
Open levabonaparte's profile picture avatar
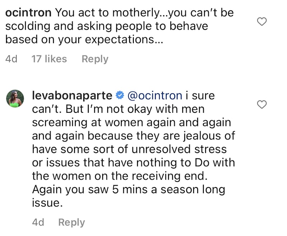[15, 98]
